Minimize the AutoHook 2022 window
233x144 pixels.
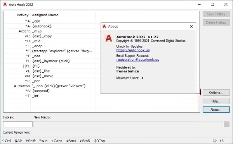[x=199, y=4]
